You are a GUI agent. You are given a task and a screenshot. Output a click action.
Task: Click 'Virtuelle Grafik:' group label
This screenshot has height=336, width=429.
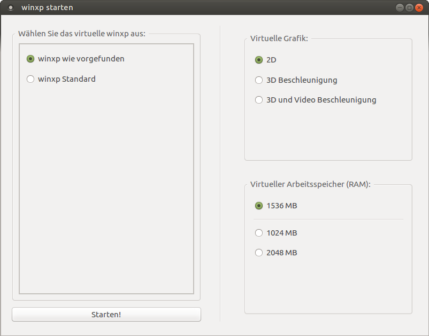pyautogui.click(x=279, y=38)
